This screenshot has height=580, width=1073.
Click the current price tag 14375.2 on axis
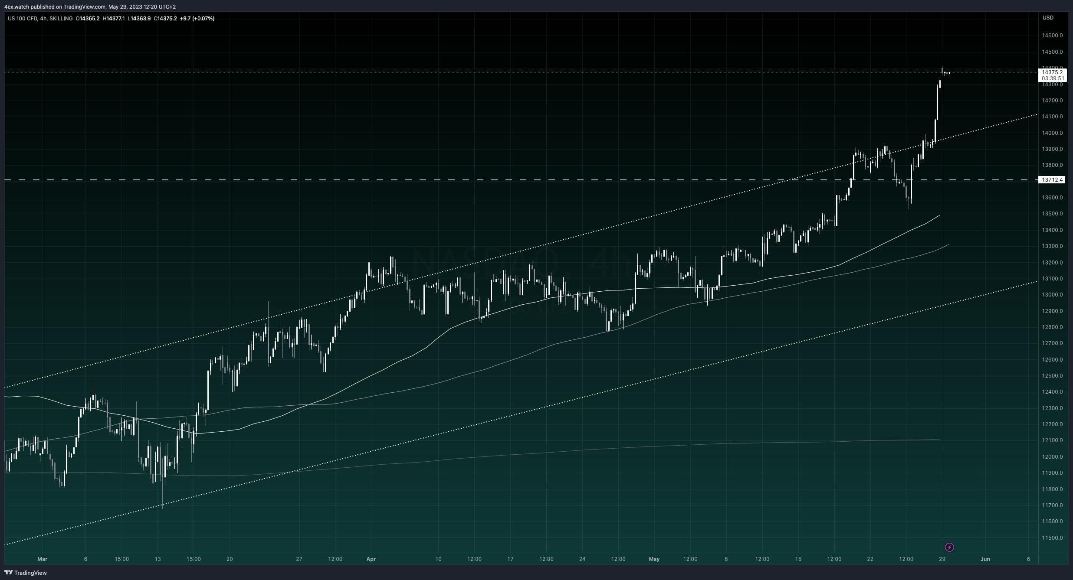[1052, 72]
